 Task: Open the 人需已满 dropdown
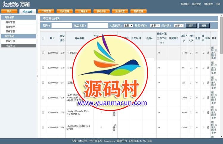click(x=128, y=26)
